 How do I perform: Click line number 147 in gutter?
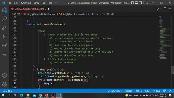click(14, 69)
